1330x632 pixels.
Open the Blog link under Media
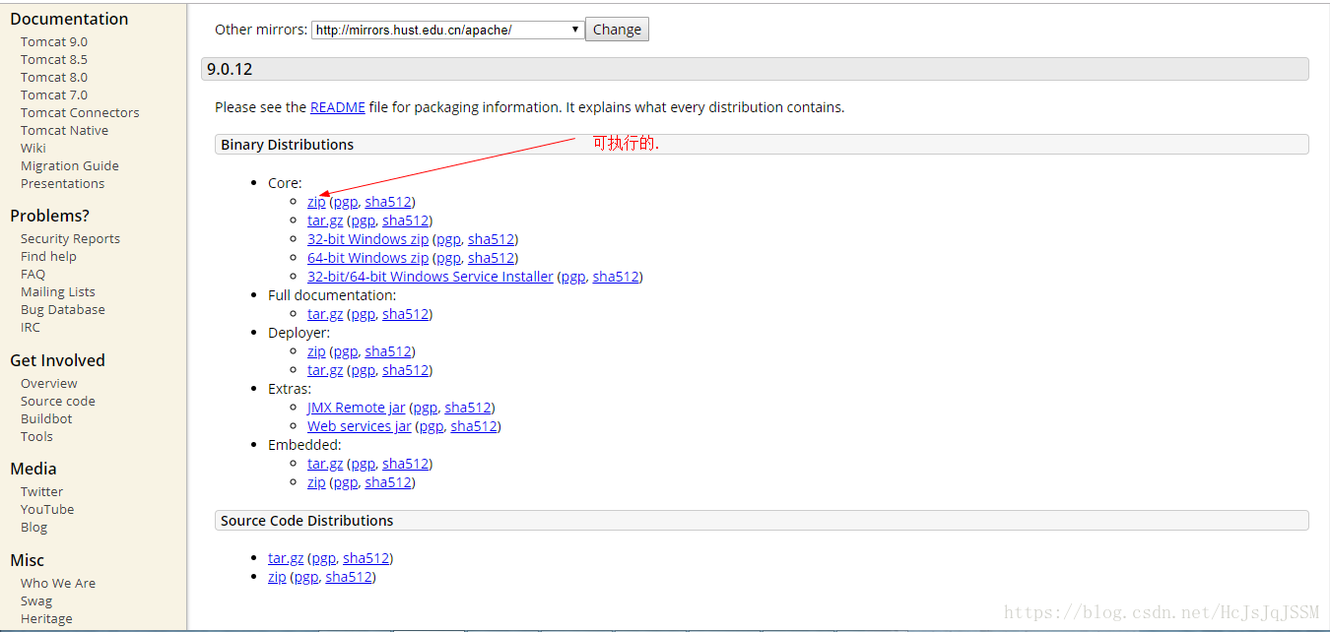tap(33, 527)
